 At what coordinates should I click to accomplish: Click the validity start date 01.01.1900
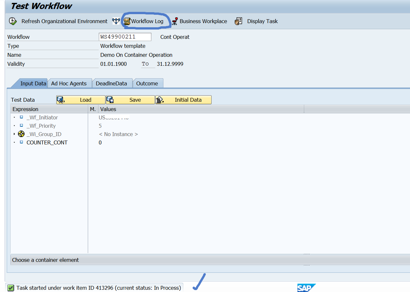[x=114, y=64]
